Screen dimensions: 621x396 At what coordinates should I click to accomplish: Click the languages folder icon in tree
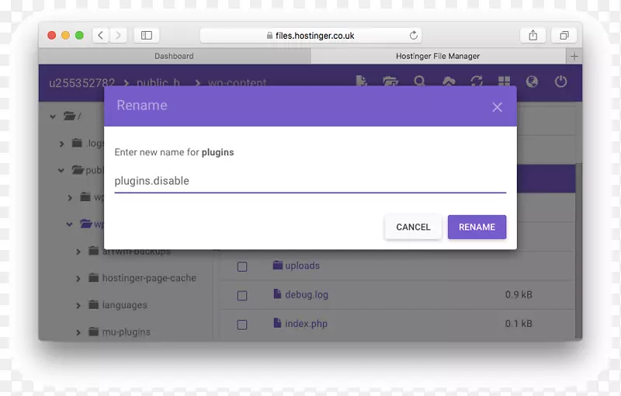pos(93,304)
